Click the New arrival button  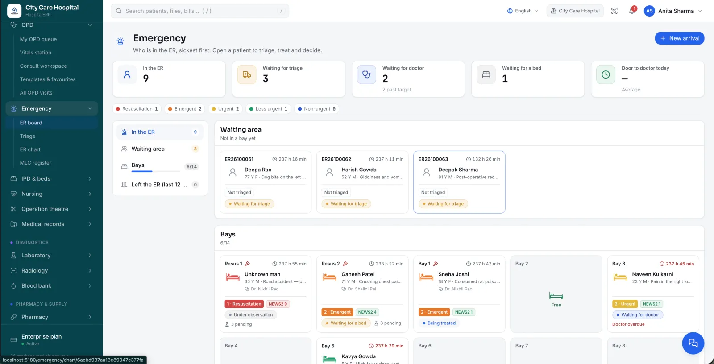pos(680,38)
